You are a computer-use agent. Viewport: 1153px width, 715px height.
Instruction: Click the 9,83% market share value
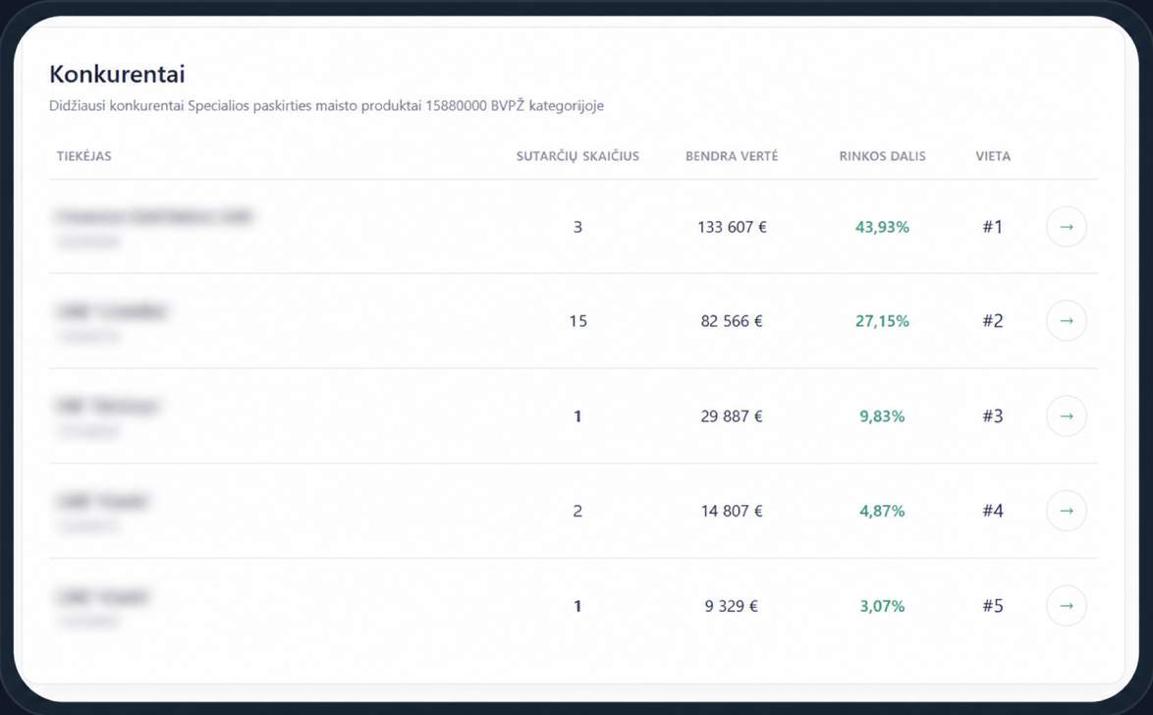click(x=882, y=416)
